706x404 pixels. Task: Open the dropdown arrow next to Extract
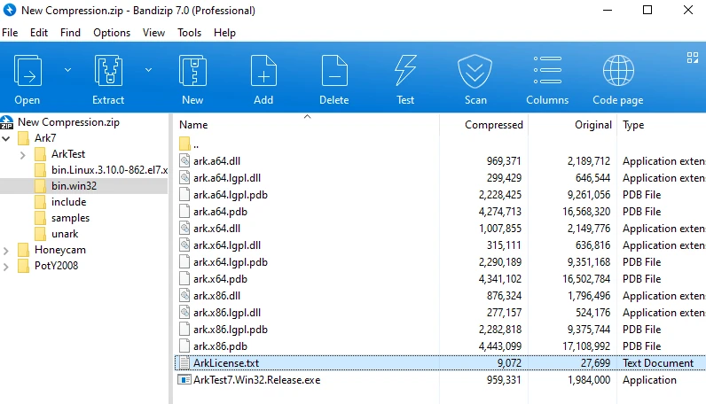148,70
